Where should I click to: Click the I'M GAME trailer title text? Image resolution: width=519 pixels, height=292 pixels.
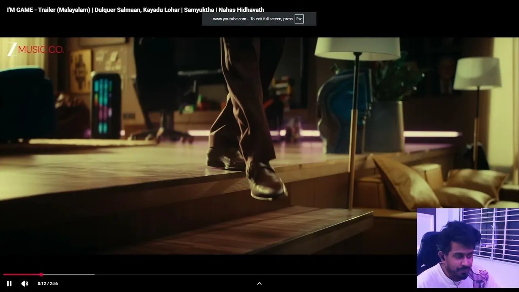135,10
